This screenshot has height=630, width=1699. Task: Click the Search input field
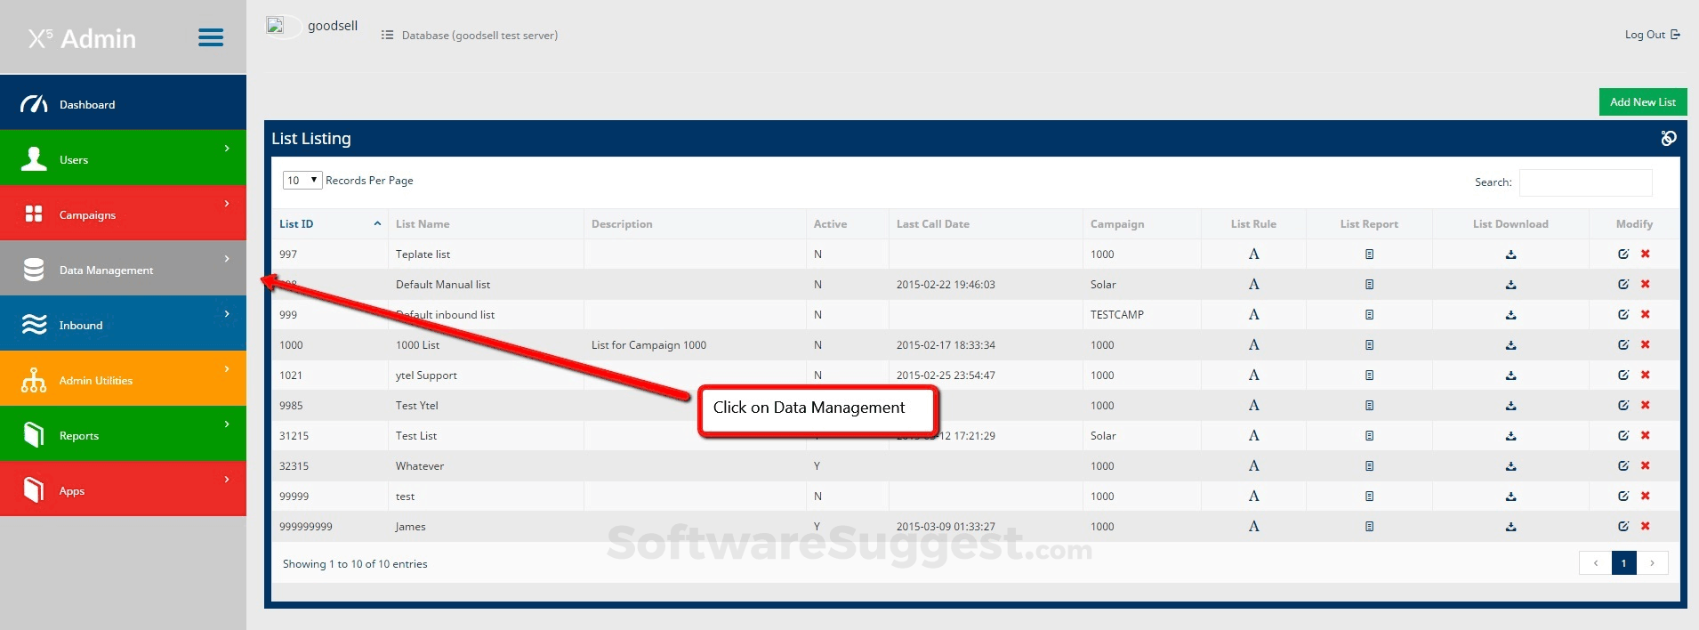tap(1585, 182)
